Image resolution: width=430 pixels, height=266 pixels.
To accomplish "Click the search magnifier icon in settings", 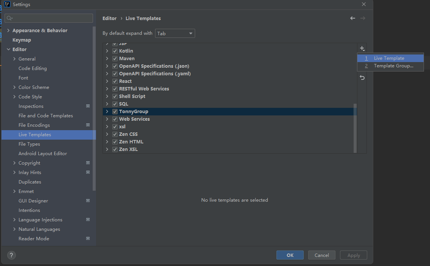I will pyautogui.click(x=9, y=18).
